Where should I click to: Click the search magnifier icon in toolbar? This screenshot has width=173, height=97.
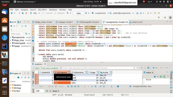point(159,18)
